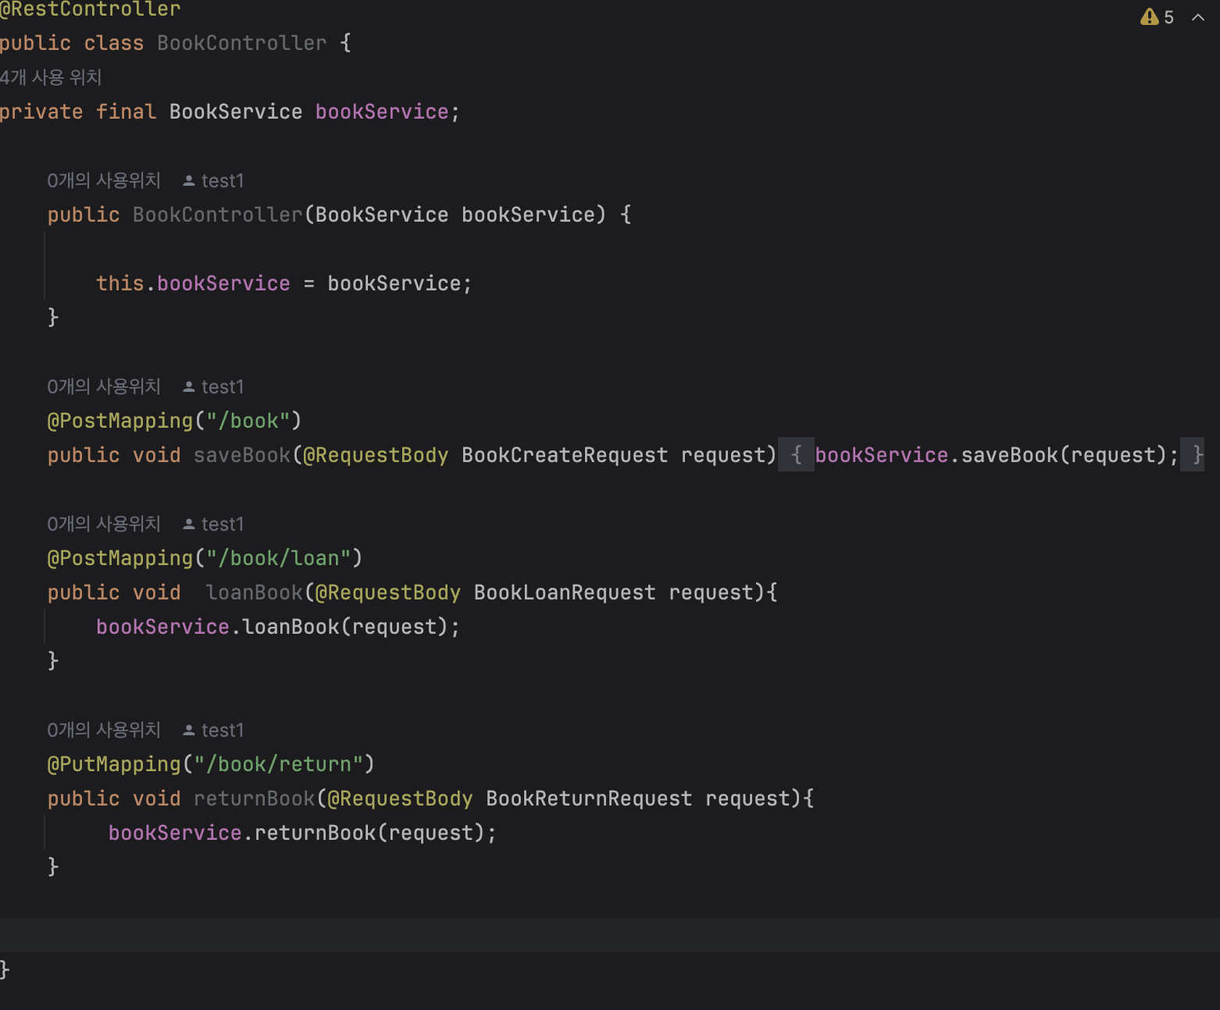Click @PostMapping("/book/loan") annotation
Image resolution: width=1220 pixels, height=1010 pixels.
click(x=205, y=558)
